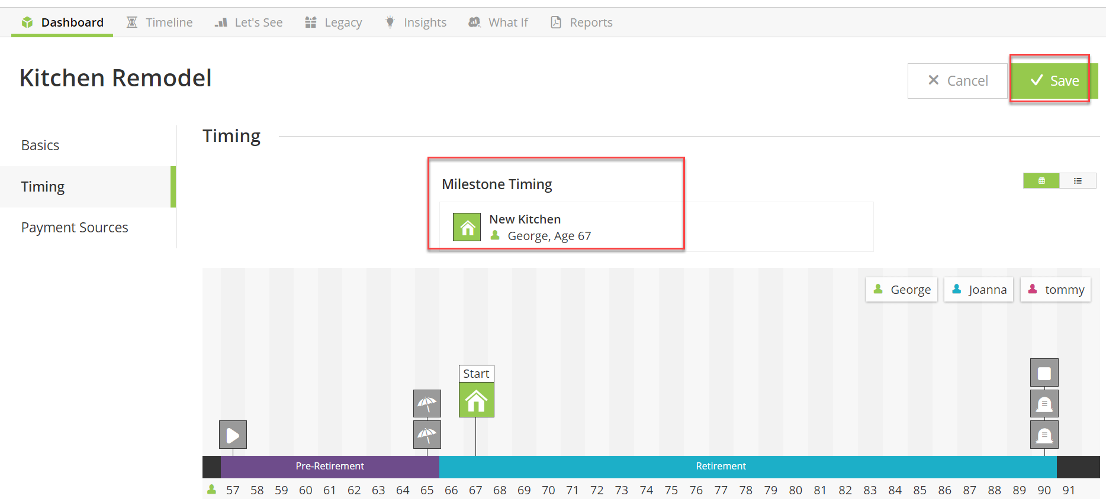This screenshot has height=499, width=1106.
Task: Switch to list view toggle
Action: [1078, 181]
